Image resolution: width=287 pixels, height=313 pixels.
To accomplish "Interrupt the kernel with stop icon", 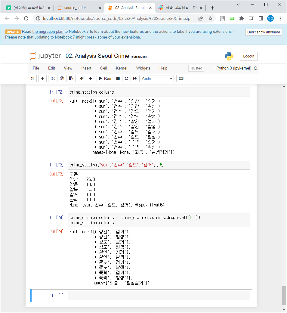I will click(x=118, y=79).
